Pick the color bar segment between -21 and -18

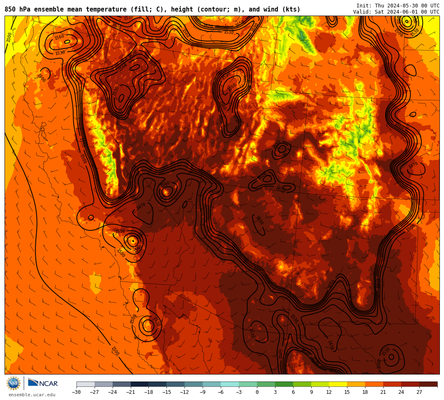pos(140,384)
